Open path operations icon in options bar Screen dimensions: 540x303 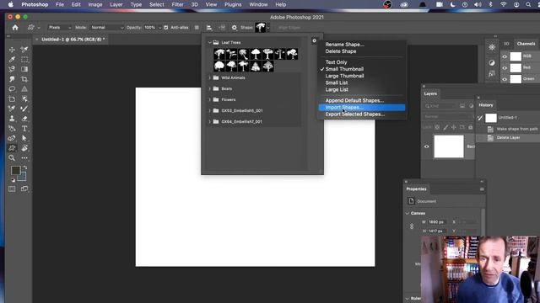197,28
